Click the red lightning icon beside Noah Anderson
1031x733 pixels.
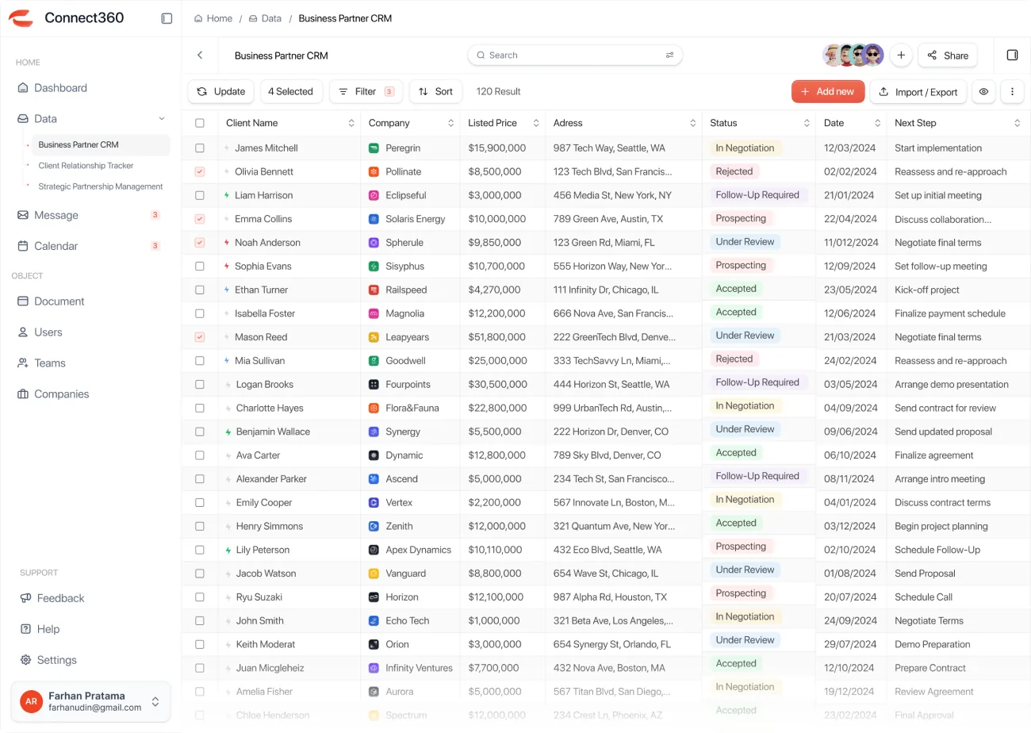point(227,243)
